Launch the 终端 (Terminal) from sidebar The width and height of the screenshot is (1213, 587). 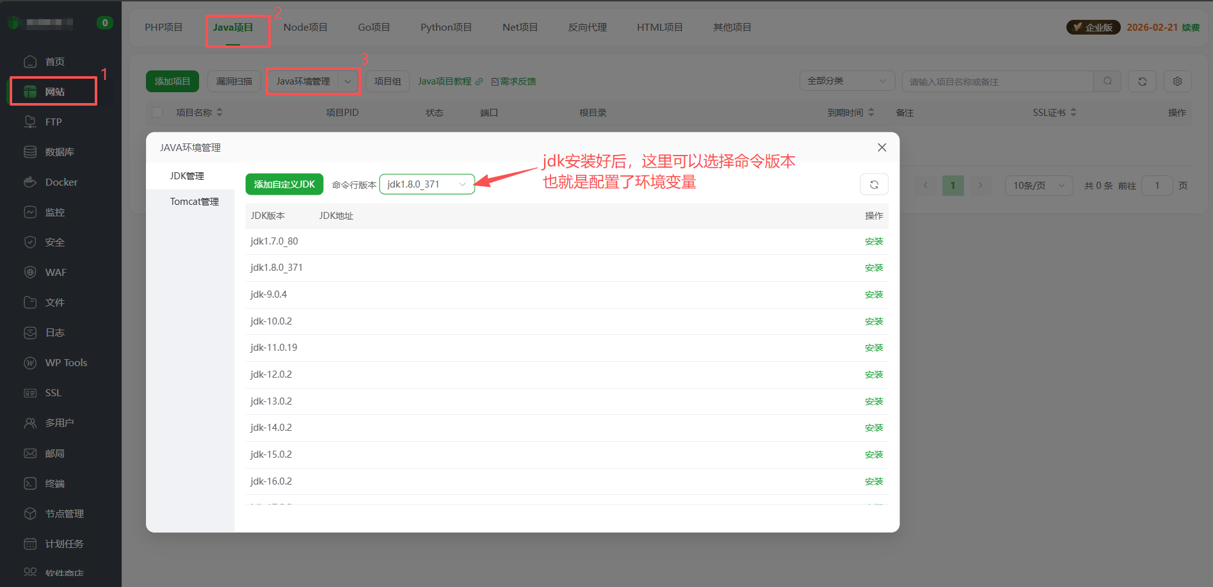click(54, 483)
